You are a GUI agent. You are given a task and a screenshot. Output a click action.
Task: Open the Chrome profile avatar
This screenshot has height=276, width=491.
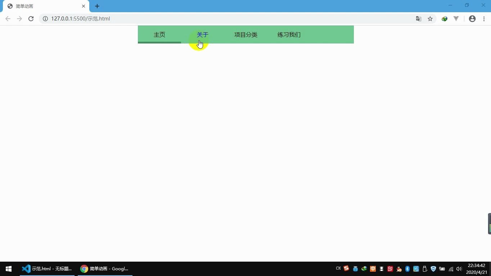(x=472, y=19)
